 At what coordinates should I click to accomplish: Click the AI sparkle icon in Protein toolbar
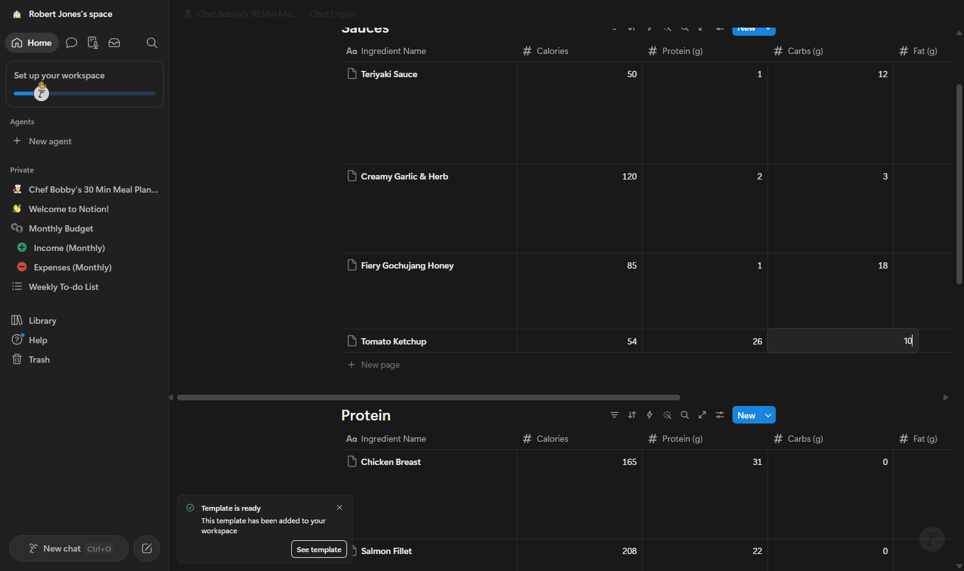[667, 415]
